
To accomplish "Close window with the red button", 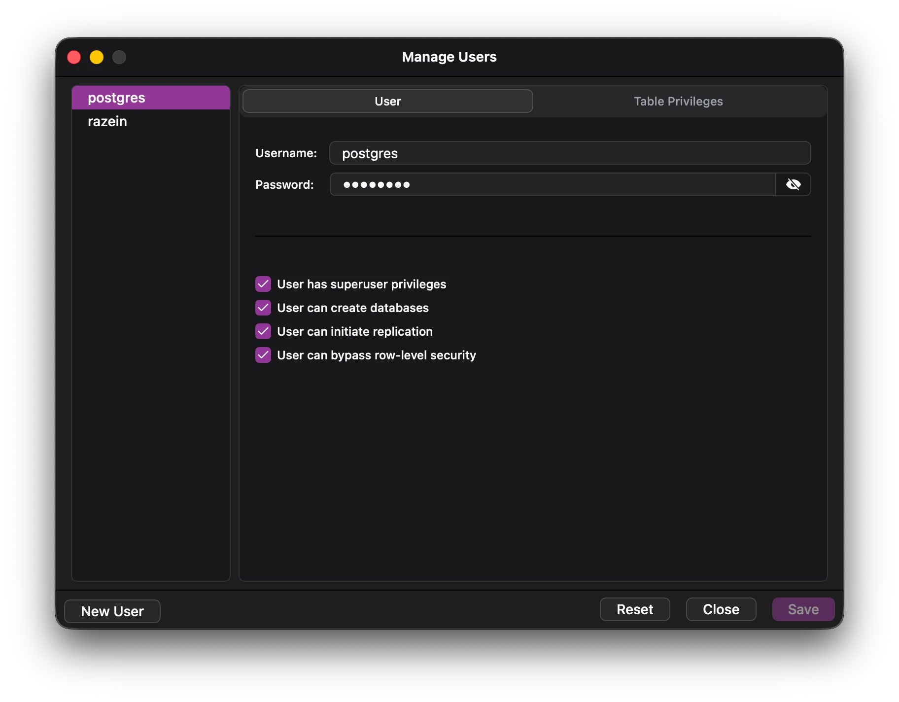I will pyautogui.click(x=74, y=57).
